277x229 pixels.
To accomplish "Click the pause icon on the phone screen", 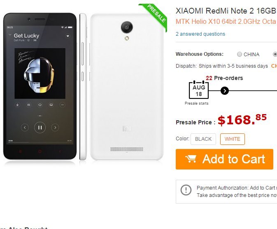I will pyautogui.click(x=40, y=128).
